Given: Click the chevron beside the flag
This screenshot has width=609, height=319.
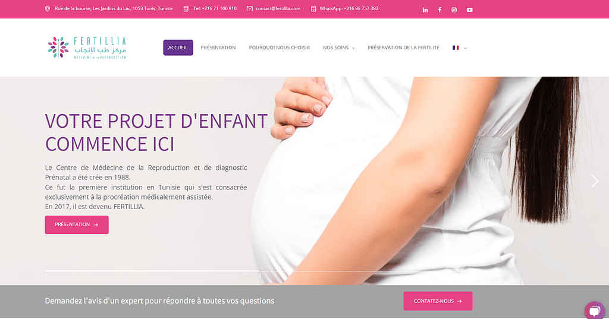Looking at the screenshot, I should tap(465, 48).
